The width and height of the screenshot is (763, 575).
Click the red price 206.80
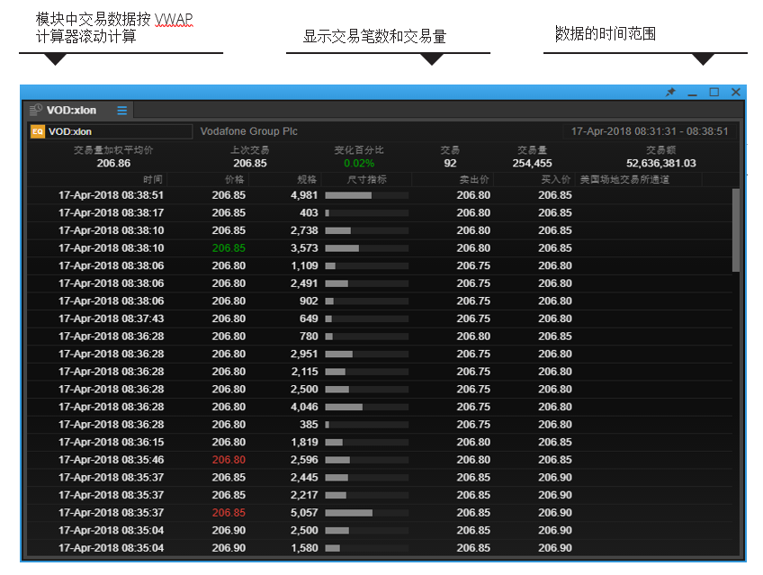[x=229, y=460]
